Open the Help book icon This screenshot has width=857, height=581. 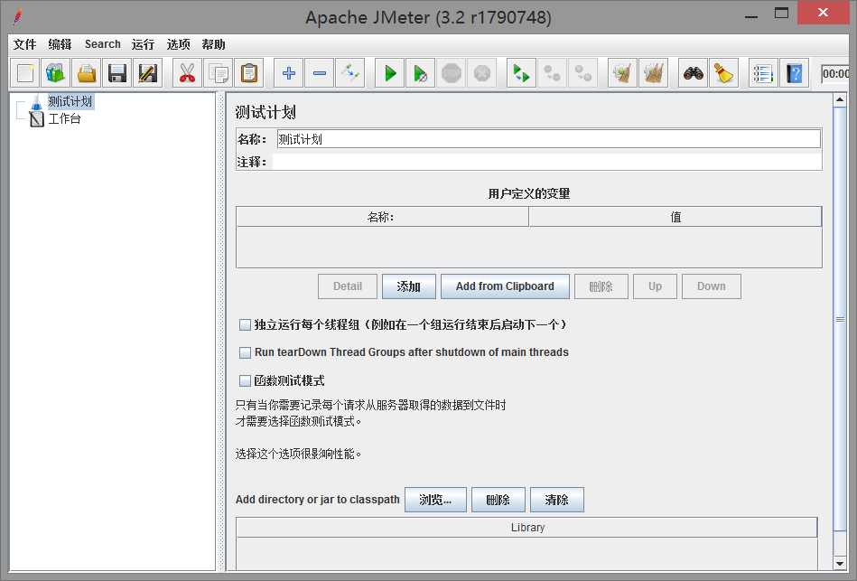click(x=794, y=73)
